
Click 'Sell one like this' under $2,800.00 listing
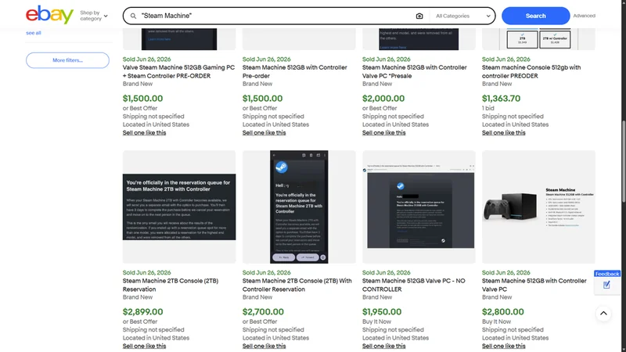503,346
